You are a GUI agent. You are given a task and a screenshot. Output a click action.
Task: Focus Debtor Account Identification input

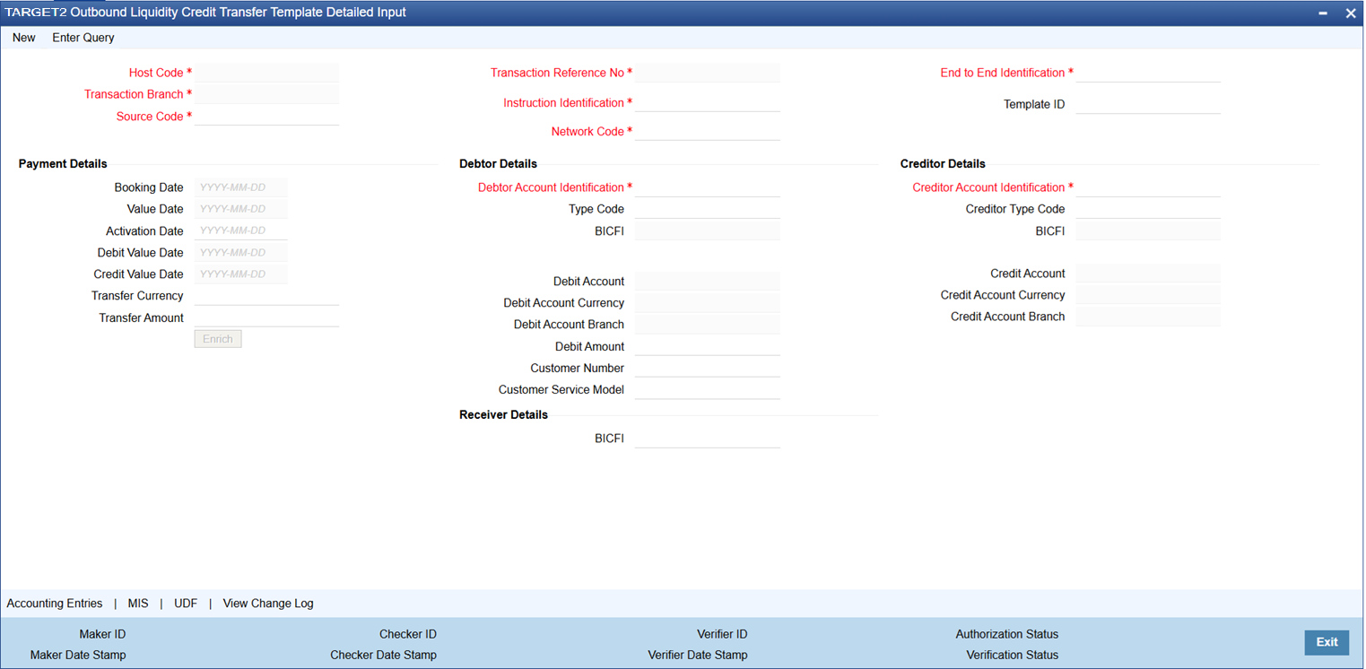tap(708, 187)
